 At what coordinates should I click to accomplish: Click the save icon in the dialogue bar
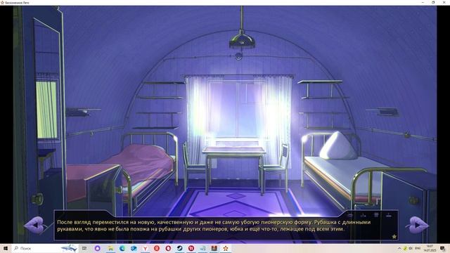pos(363,215)
